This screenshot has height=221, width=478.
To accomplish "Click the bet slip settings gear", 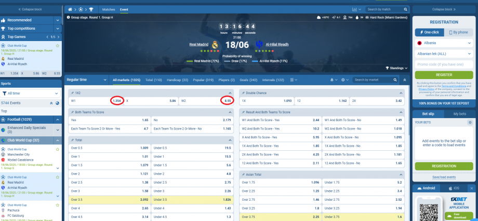I will [x=470, y=122].
